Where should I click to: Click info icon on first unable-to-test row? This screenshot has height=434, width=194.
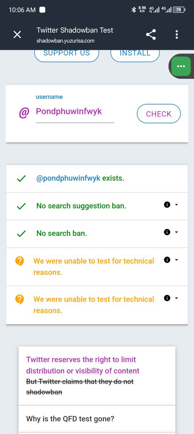coord(167,260)
